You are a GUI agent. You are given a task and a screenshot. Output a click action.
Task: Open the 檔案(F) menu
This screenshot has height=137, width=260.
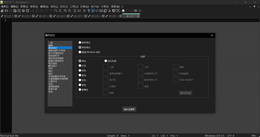pyautogui.click(x=5, y=7)
